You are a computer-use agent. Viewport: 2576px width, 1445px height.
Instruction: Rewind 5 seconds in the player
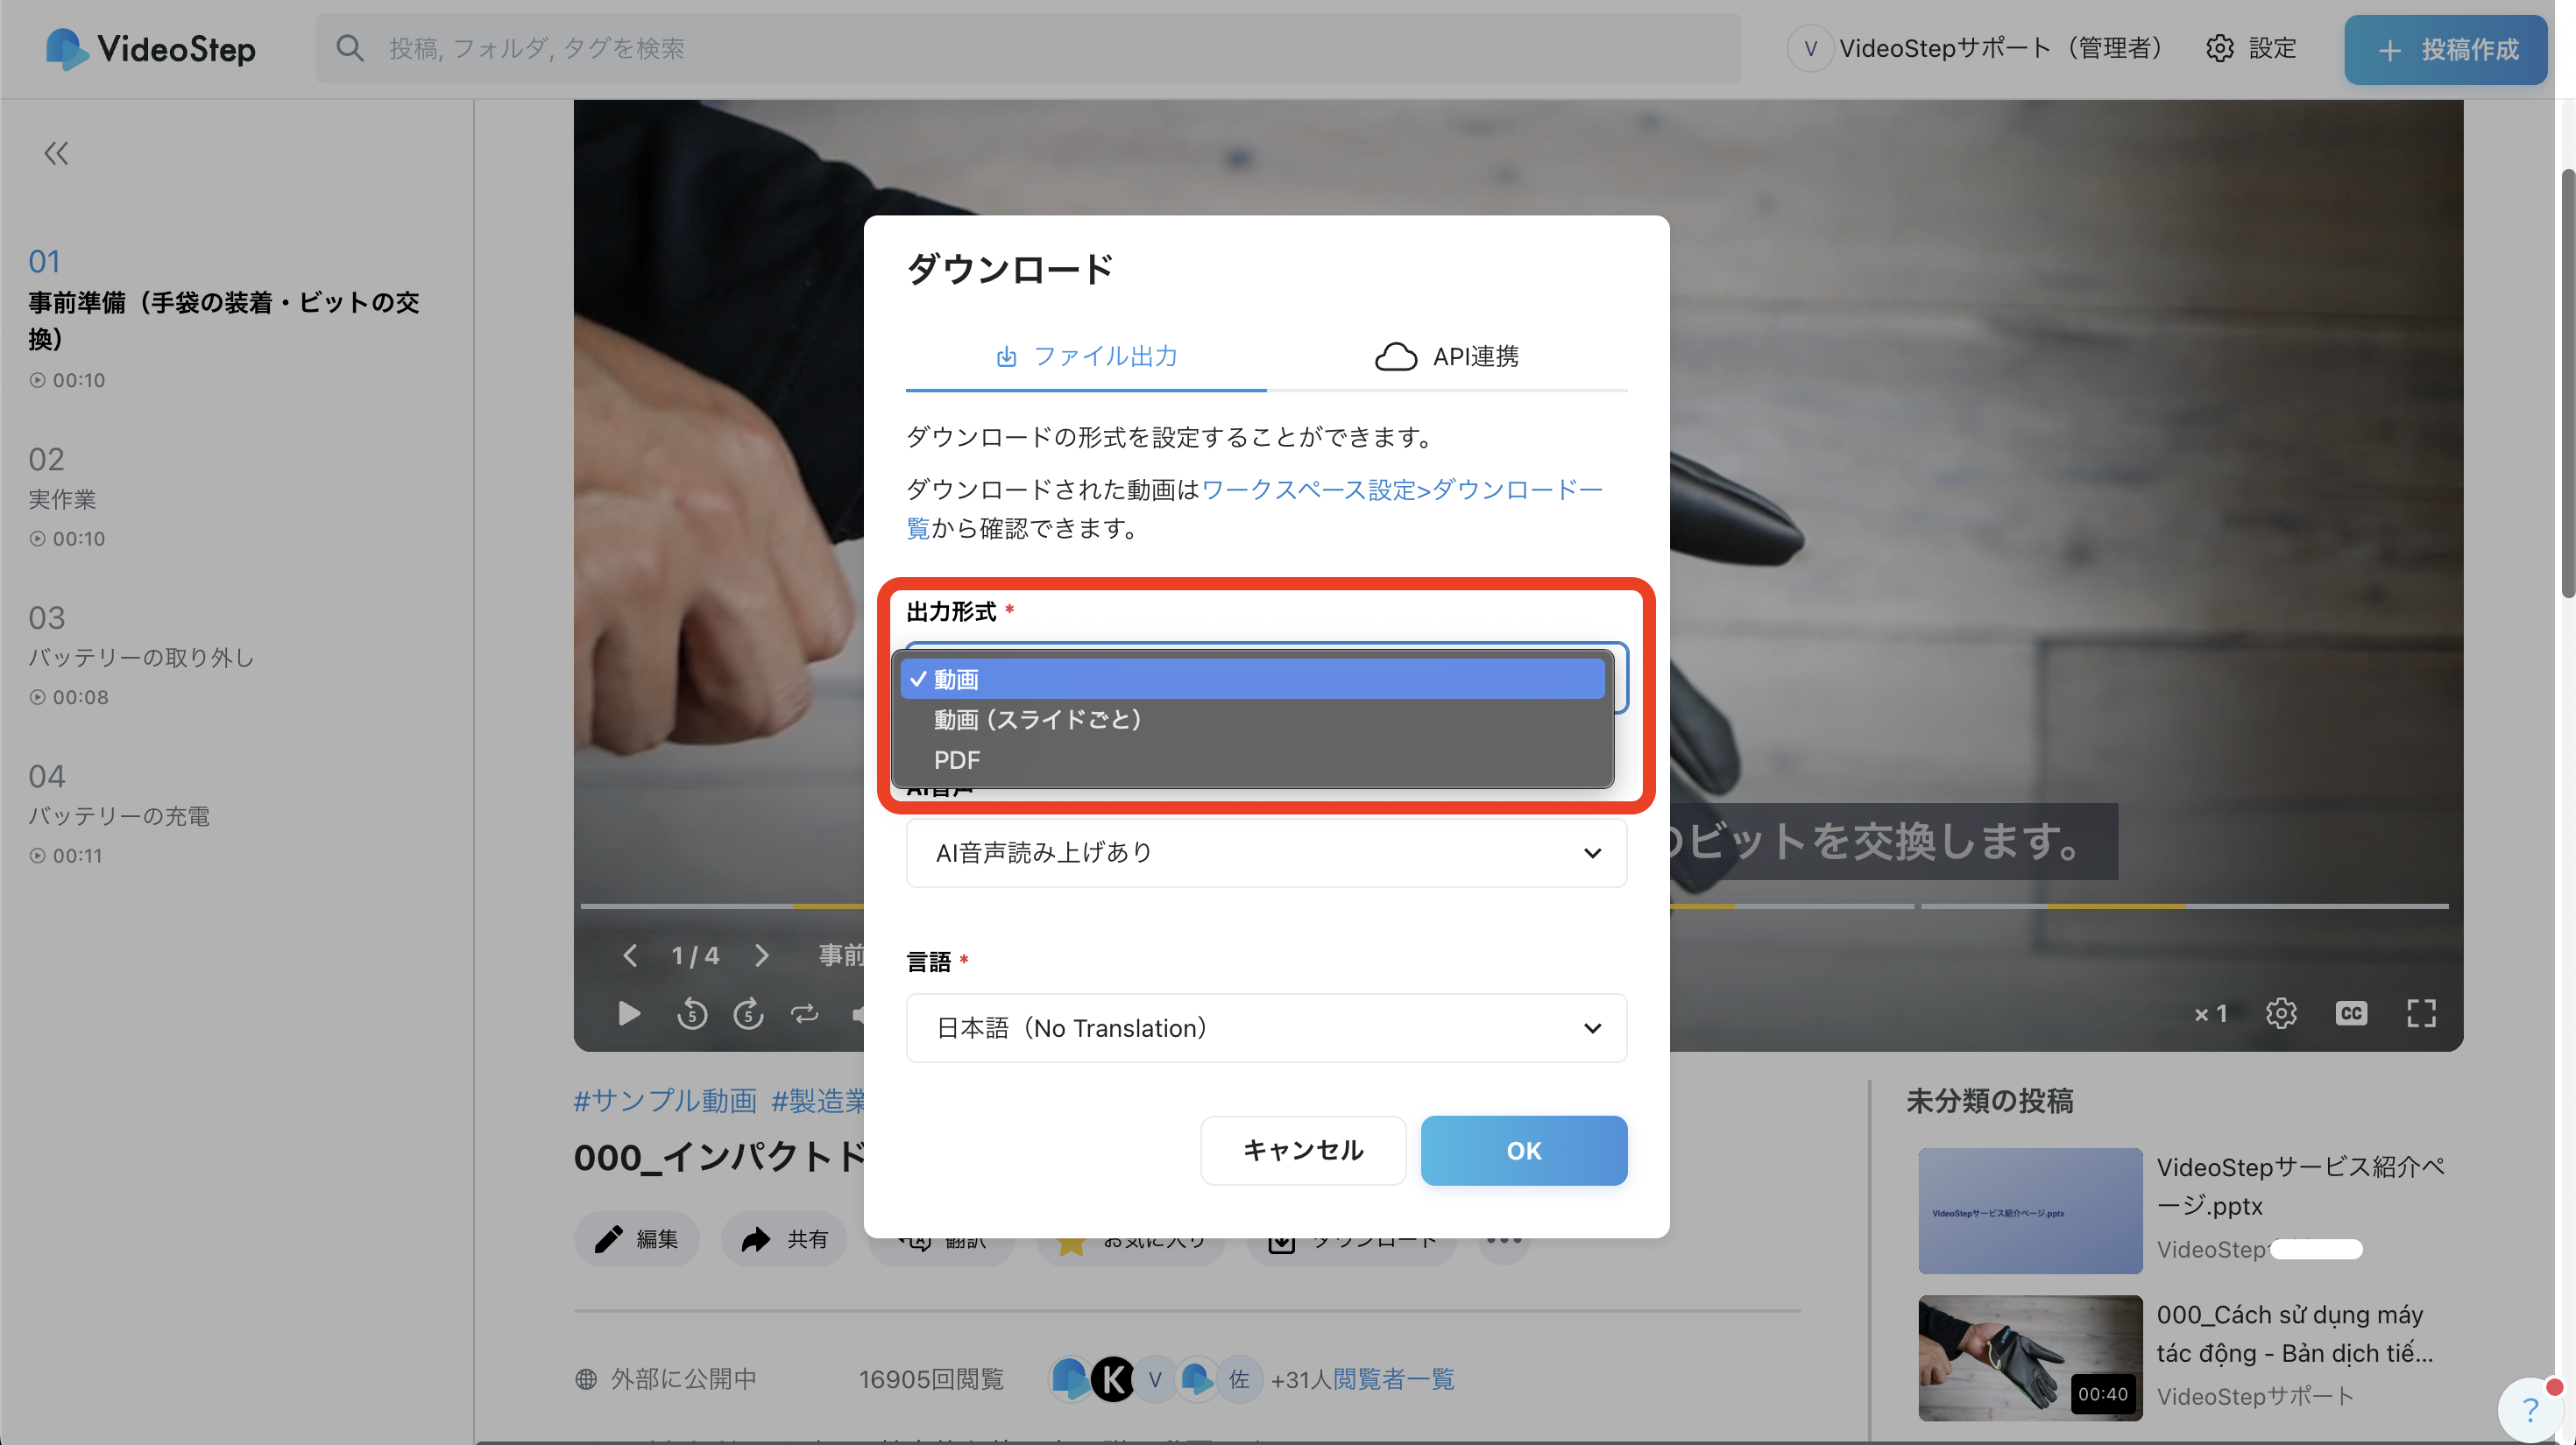[691, 1013]
